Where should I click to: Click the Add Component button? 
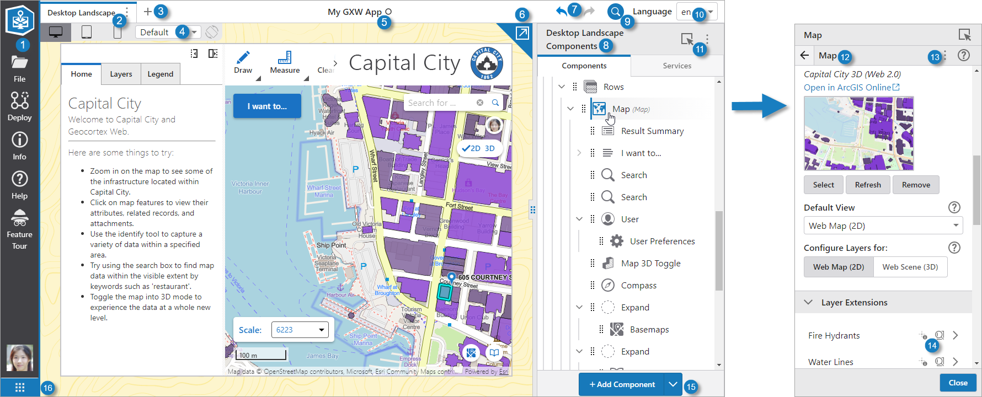622,384
